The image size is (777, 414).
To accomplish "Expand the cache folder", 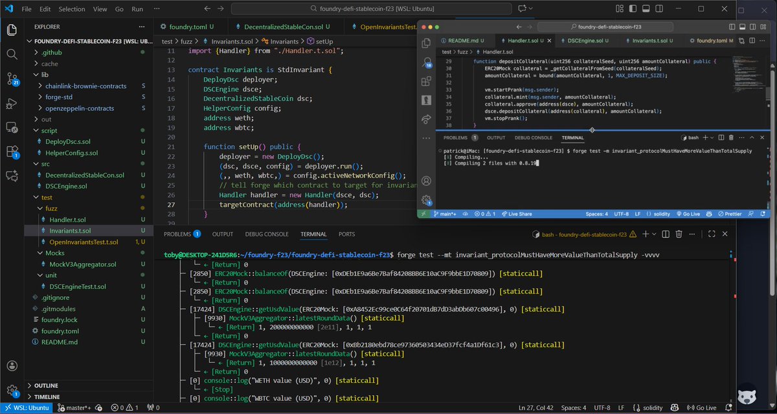I will [x=89, y=63].
